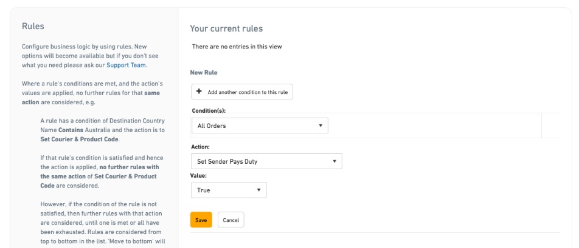This screenshot has width=579, height=248.
Task: Select the 'New Rule' section label
Action: [x=204, y=72]
